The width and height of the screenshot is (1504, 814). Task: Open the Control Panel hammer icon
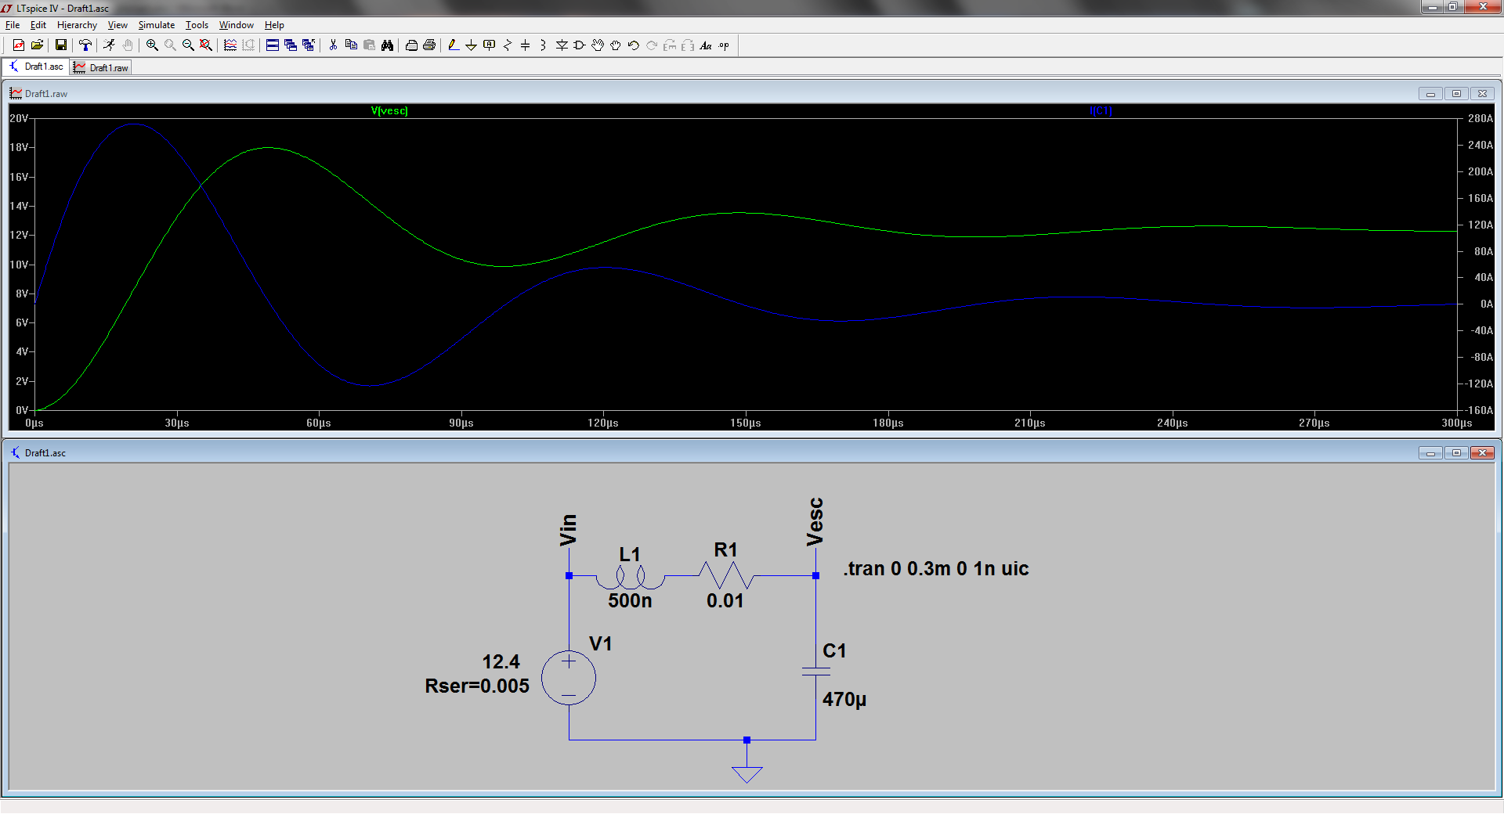[x=85, y=45]
